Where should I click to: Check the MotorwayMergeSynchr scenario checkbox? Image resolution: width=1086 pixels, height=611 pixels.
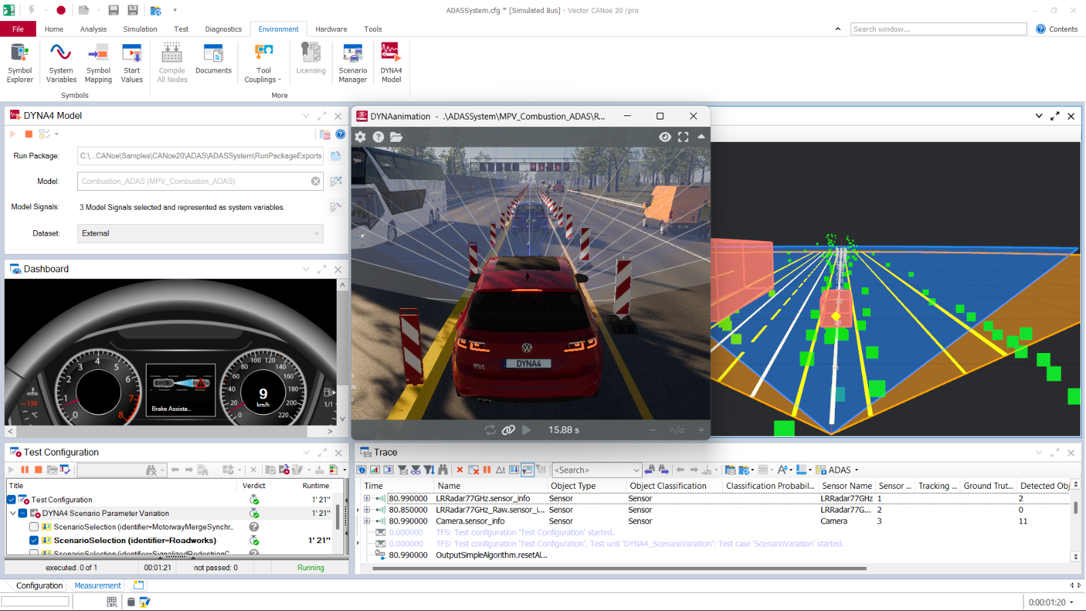[x=34, y=527]
